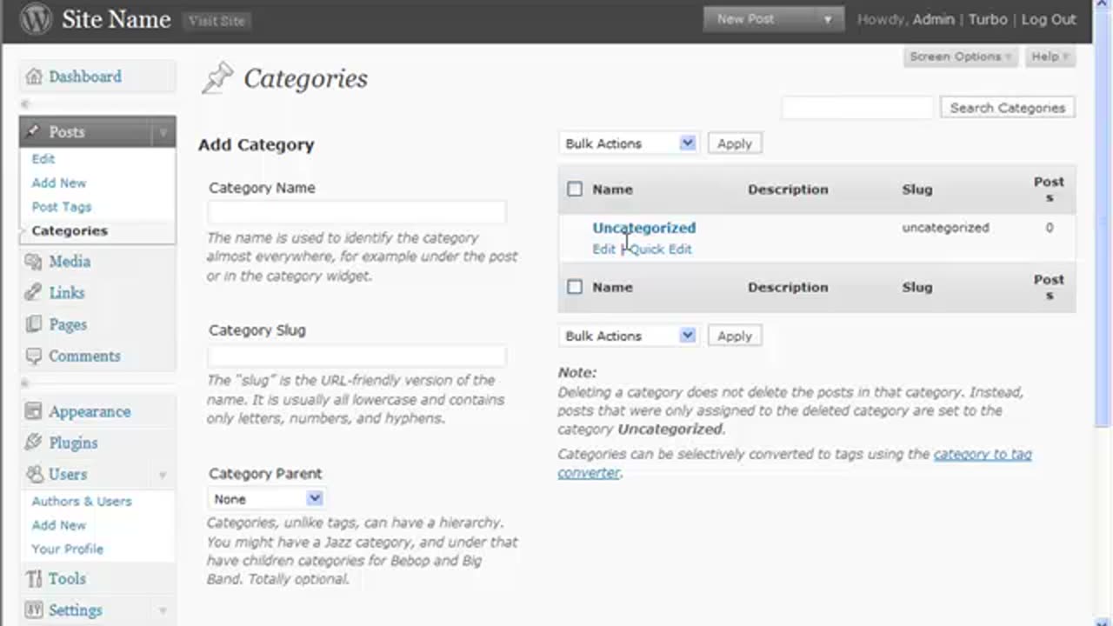Select Post Tags submenu item
1113x626 pixels.
[x=62, y=207]
